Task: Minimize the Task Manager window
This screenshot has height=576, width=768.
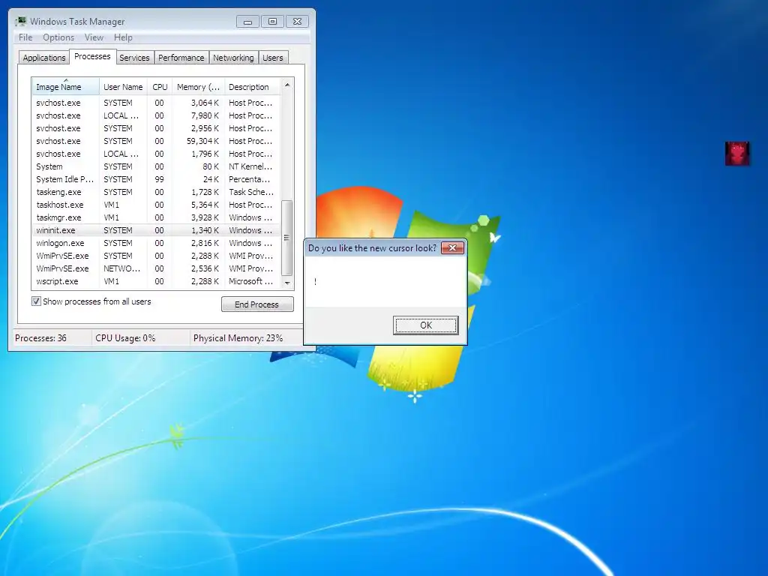Action: [247, 22]
